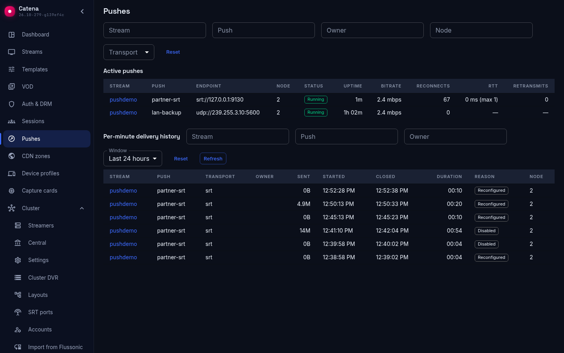Viewport: 564px width, 353px height.
Task: Focus the top Stream filter field
Action: (155, 30)
